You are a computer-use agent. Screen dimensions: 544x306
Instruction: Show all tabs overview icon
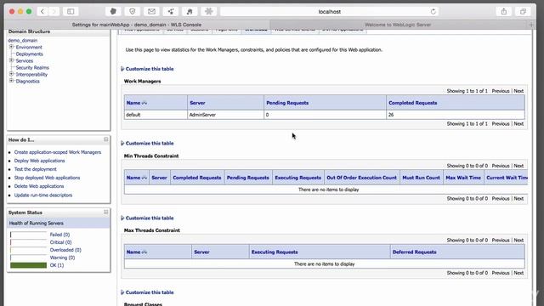523,11
